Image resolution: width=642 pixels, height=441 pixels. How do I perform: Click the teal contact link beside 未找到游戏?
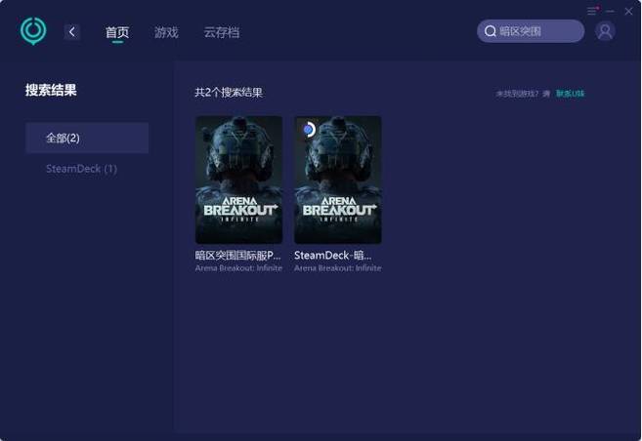tap(570, 94)
